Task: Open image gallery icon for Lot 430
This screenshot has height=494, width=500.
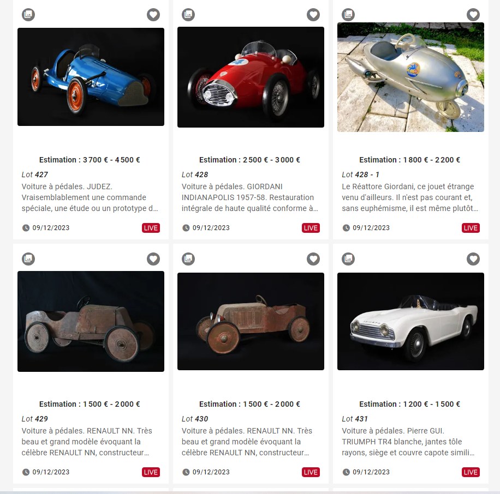Action: coord(188,259)
